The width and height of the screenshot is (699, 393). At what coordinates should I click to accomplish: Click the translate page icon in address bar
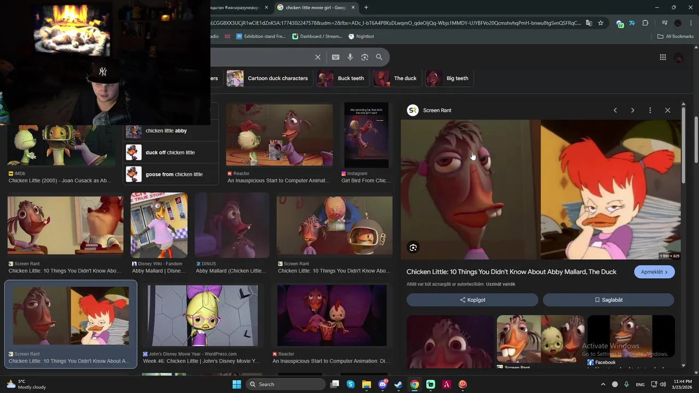tap(589, 23)
